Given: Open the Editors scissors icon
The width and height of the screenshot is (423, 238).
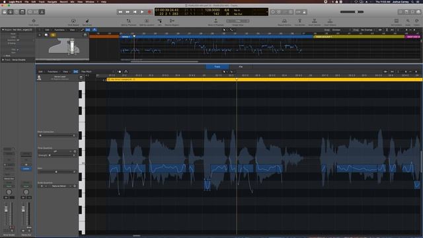Looking at the screenshot, I should (x=42, y=12).
